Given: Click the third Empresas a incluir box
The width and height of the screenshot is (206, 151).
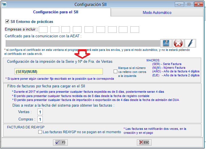Looking at the screenshot, I should (65, 29).
